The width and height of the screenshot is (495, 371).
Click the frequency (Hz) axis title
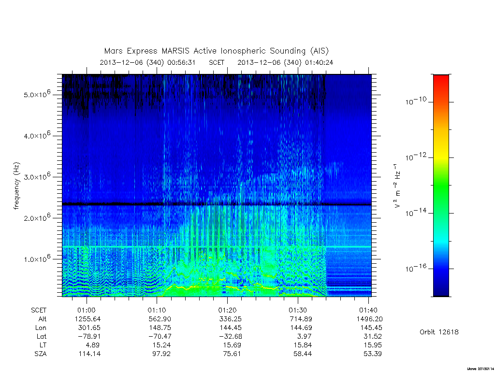(16, 186)
